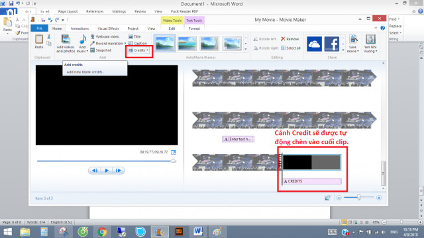Open the Project tab

click(x=132, y=28)
